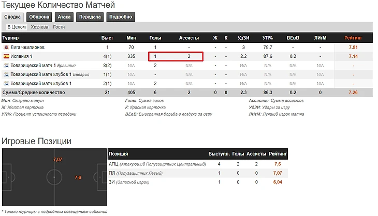Click the 7,07 rating on pitch map

pyautogui.click(x=57, y=160)
